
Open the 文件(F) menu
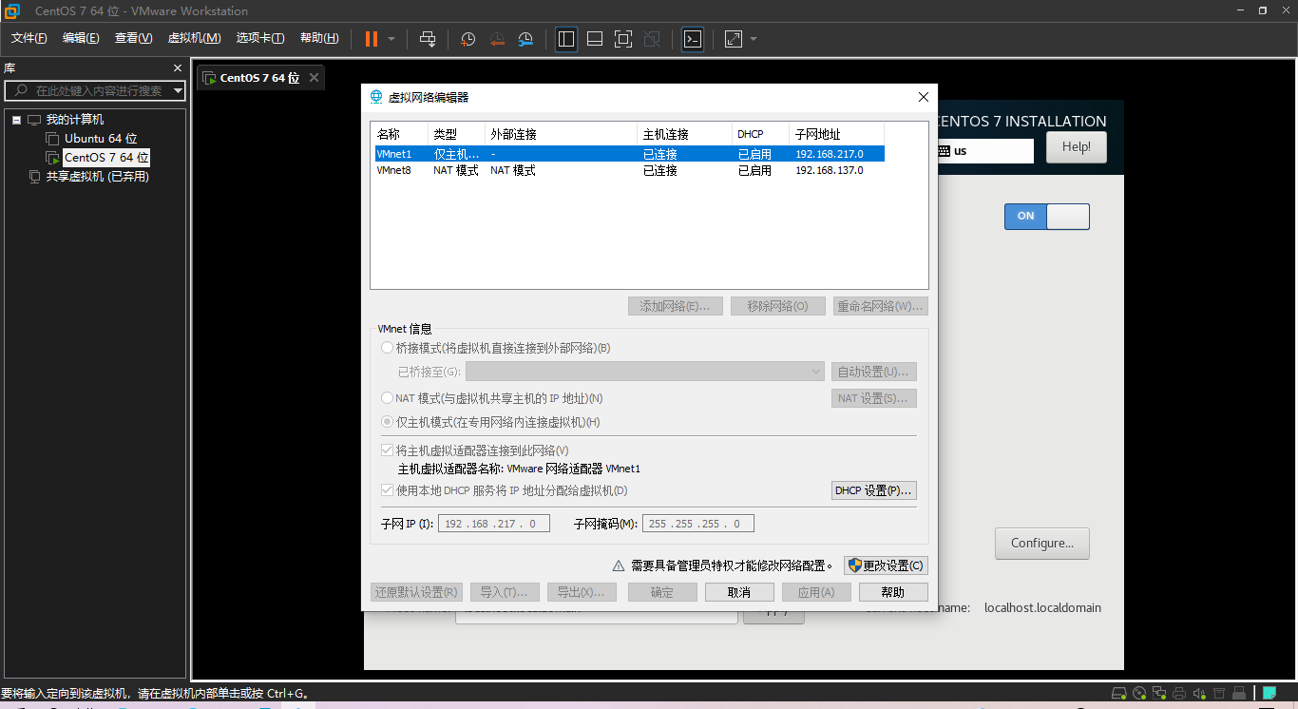29,38
